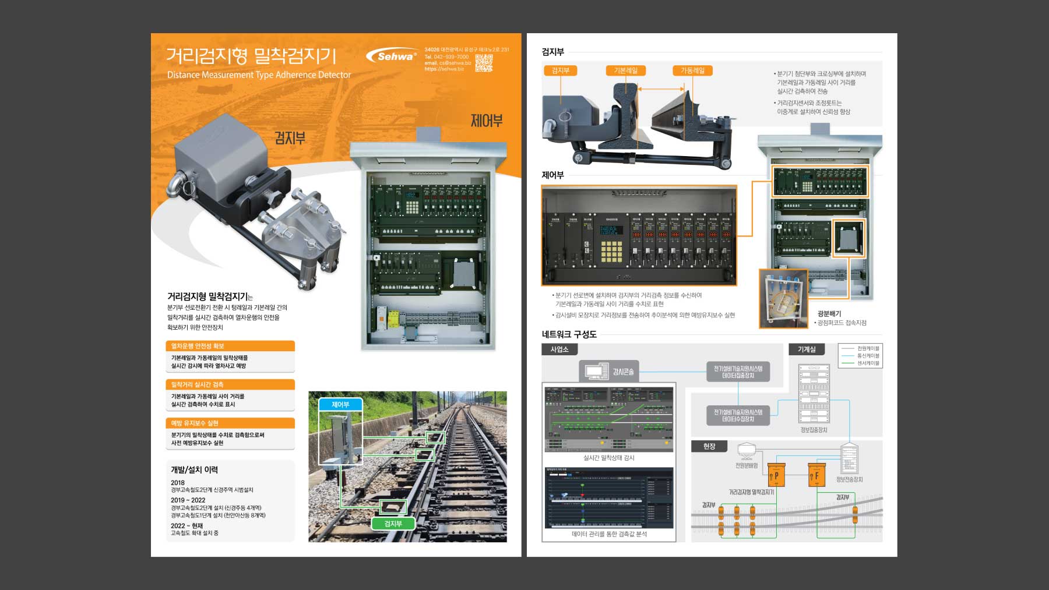1049x590 pixels.
Task: Open the 광분배기 inset photo
Action: [783, 298]
